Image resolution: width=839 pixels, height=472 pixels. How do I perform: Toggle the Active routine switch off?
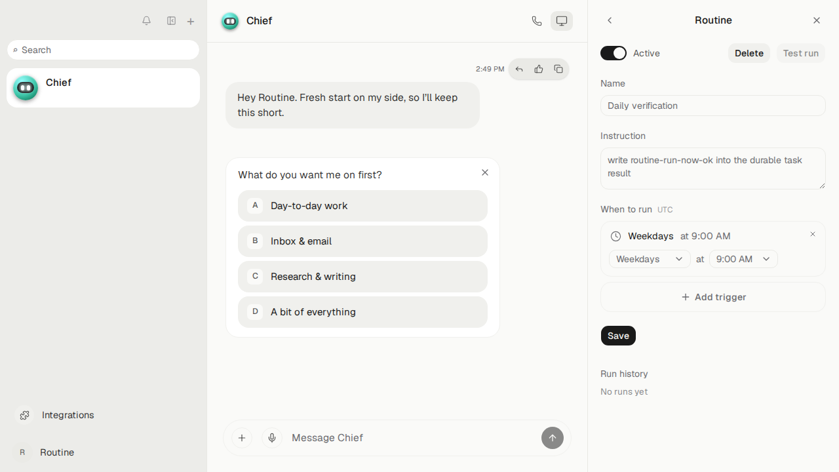click(614, 53)
